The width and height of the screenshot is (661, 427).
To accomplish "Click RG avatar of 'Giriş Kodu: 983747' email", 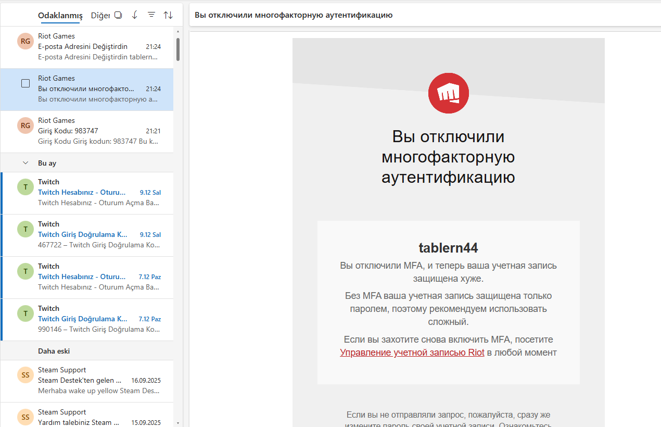I will point(25,125).
